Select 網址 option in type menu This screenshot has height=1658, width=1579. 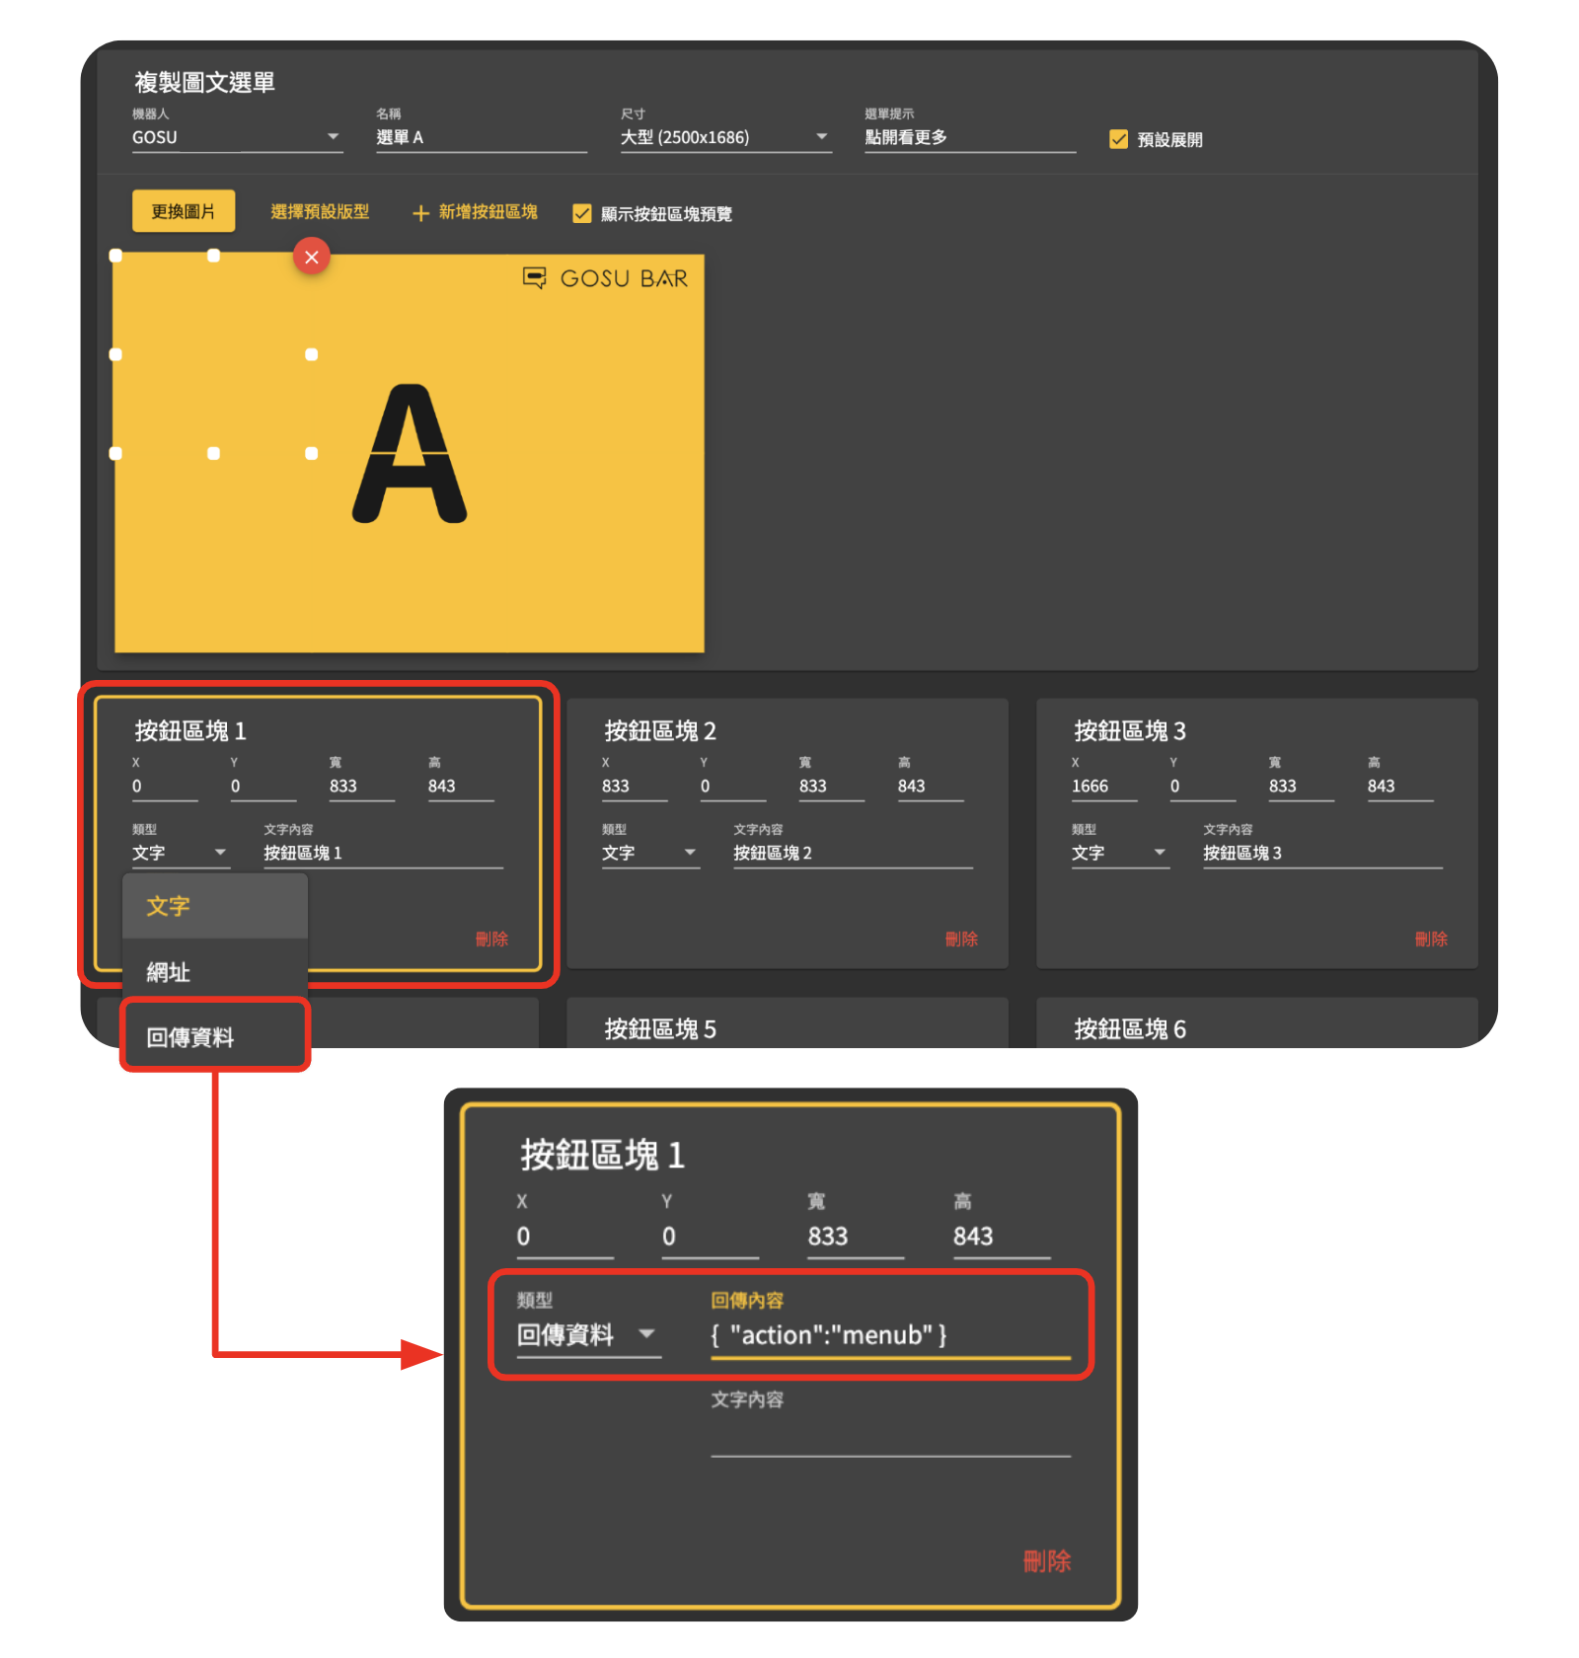click(215, 972)
